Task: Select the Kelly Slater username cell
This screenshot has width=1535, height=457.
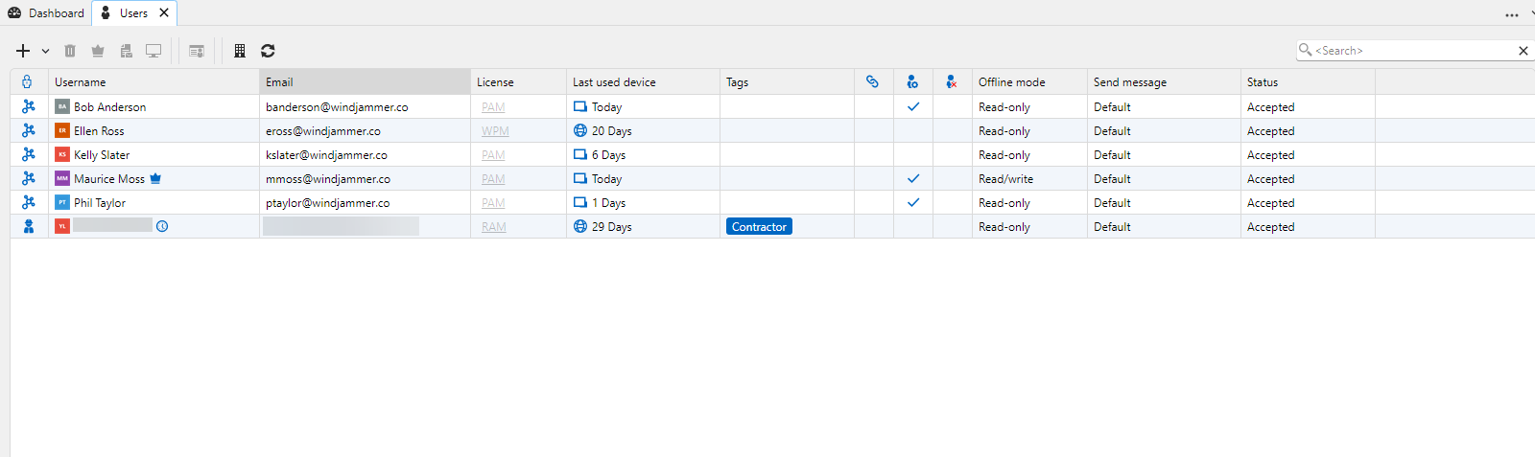Action: 153,154
